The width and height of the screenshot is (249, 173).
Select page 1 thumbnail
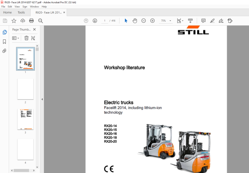coord(25,59)
